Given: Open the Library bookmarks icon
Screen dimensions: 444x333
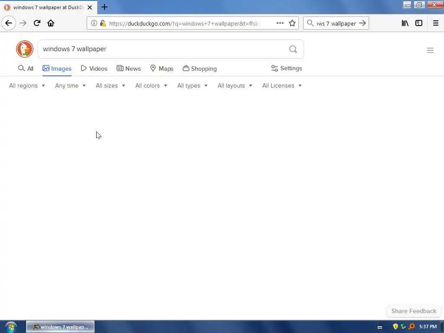Looking at the screenshot, I should point(405,23).
